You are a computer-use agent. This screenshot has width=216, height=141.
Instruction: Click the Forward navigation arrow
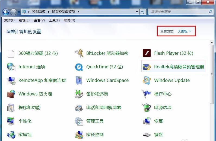click(x=13, y=12)
